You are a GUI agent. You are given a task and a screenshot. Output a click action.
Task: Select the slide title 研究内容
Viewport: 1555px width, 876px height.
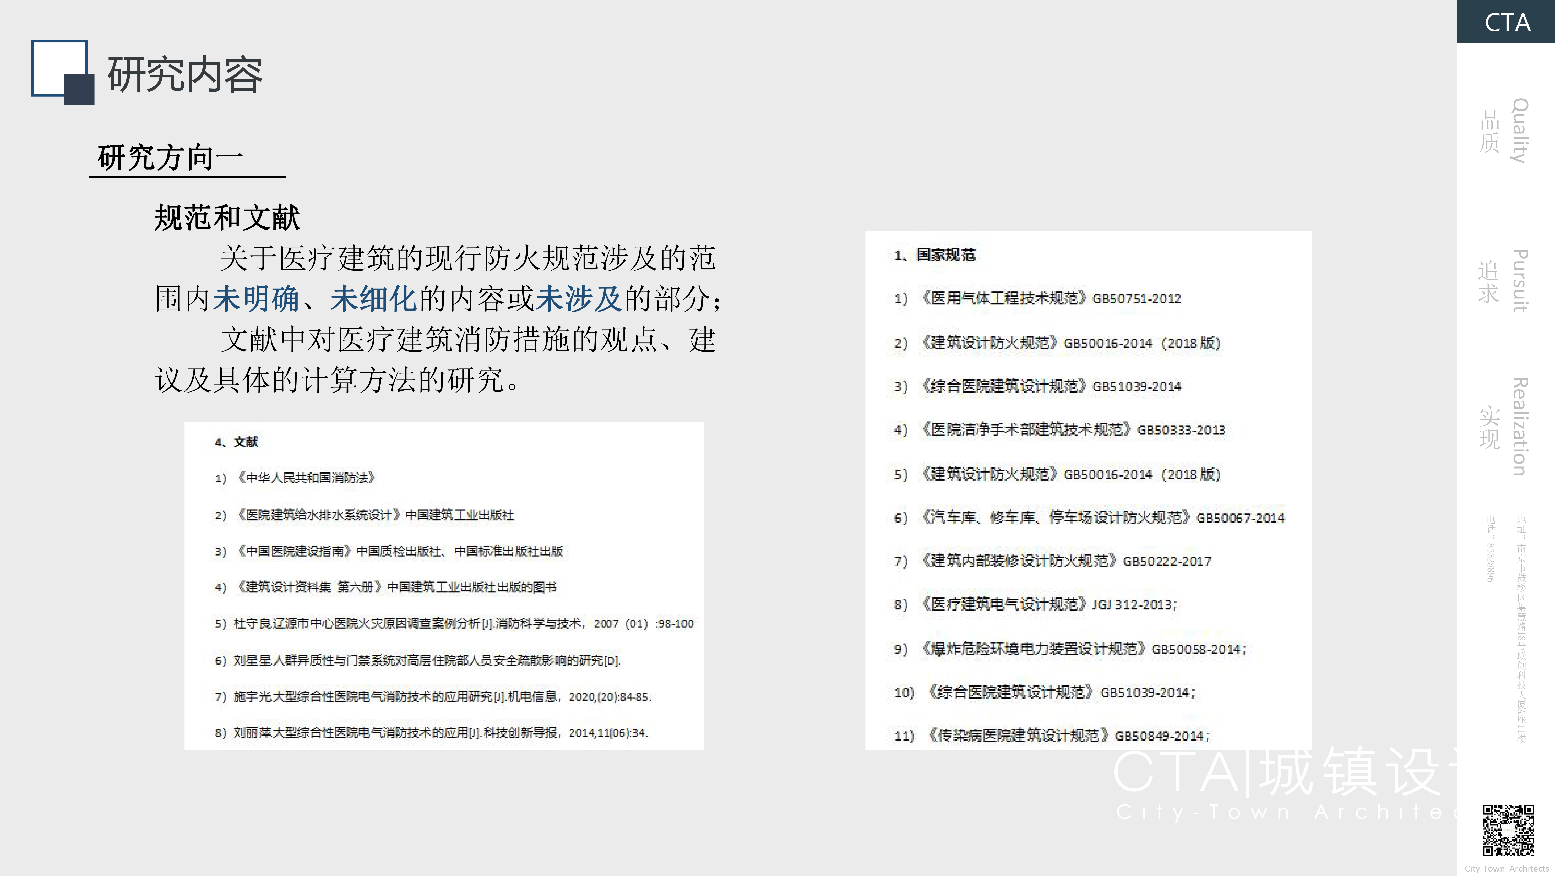(x=185, y=74)
